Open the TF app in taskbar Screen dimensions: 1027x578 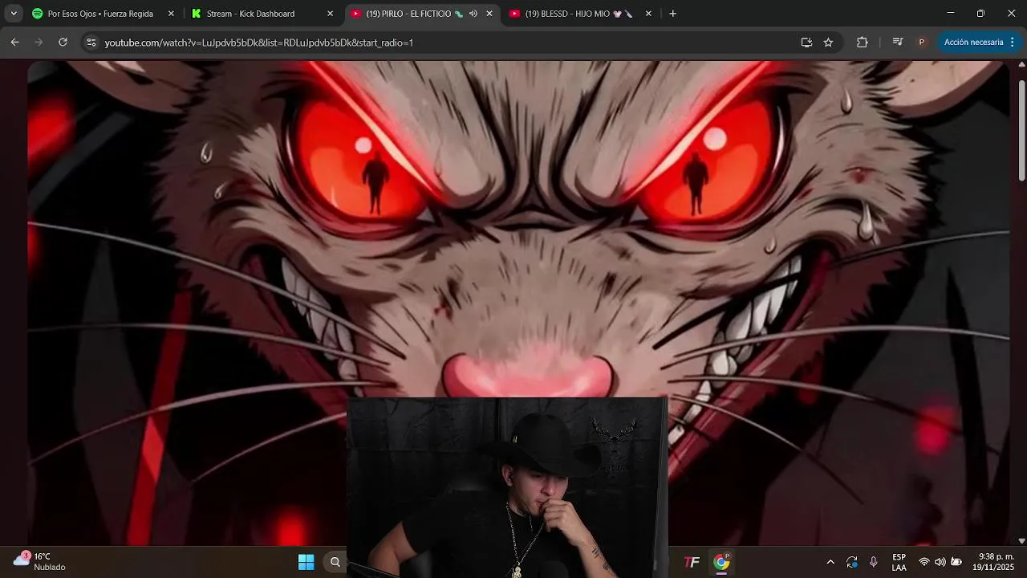(x=691, y=562)
